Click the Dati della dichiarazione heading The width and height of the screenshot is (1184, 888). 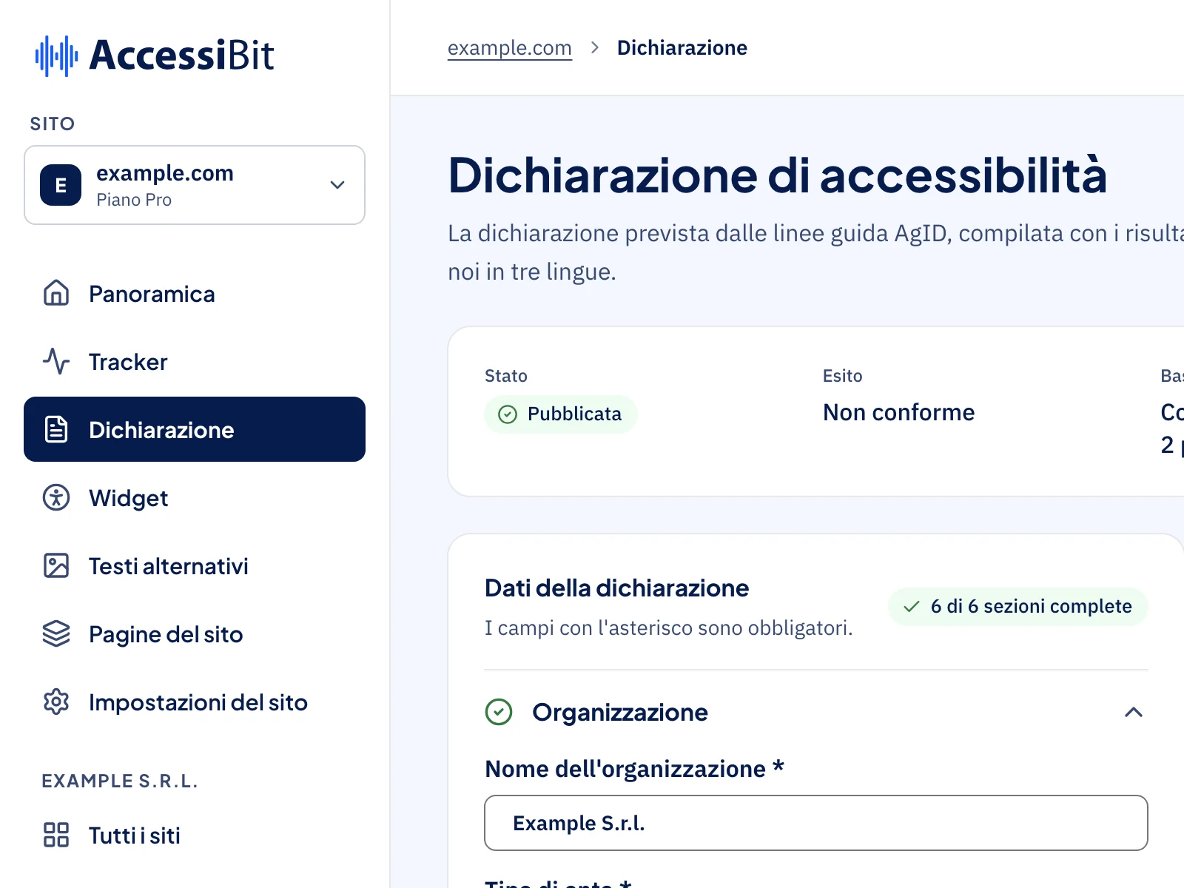[x=617, y=588]
